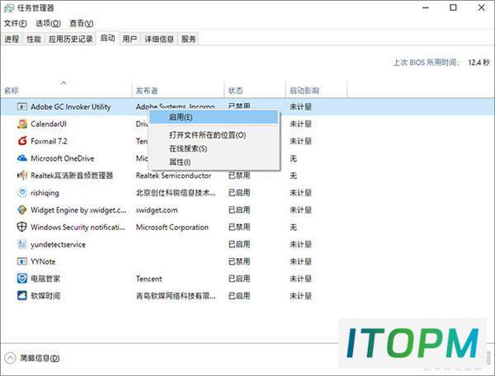Click the Adobe GC Invoker Utility icon
The height and width of the screenshot is (376, 495).
pos(21,106)
